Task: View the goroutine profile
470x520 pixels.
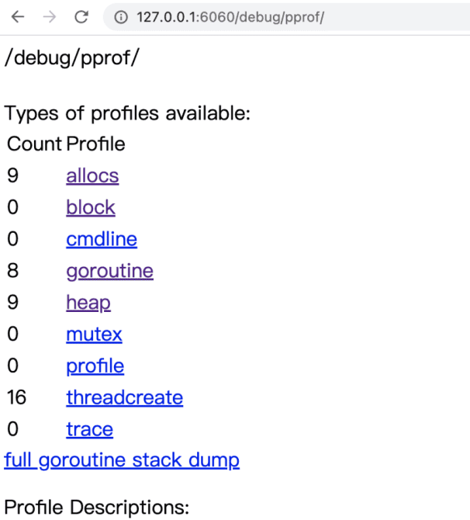Action: [109, 271]
